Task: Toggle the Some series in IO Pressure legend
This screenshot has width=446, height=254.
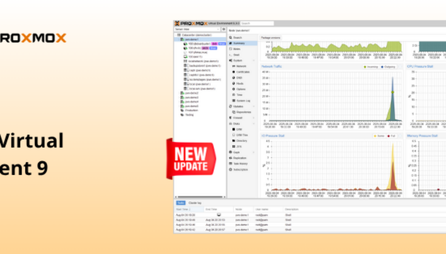Action: 379,136
